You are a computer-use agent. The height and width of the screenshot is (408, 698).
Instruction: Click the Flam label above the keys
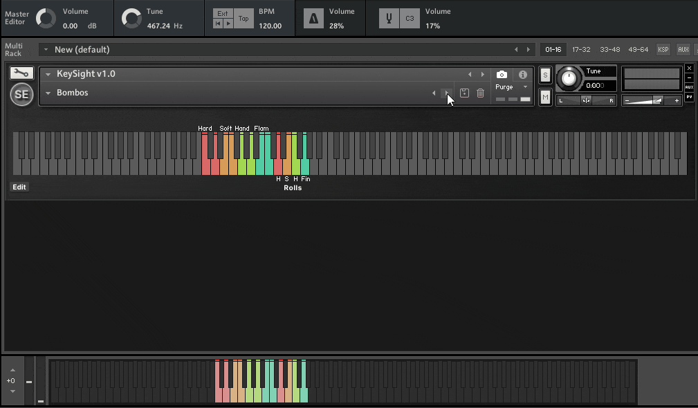(x=261, y=128)
